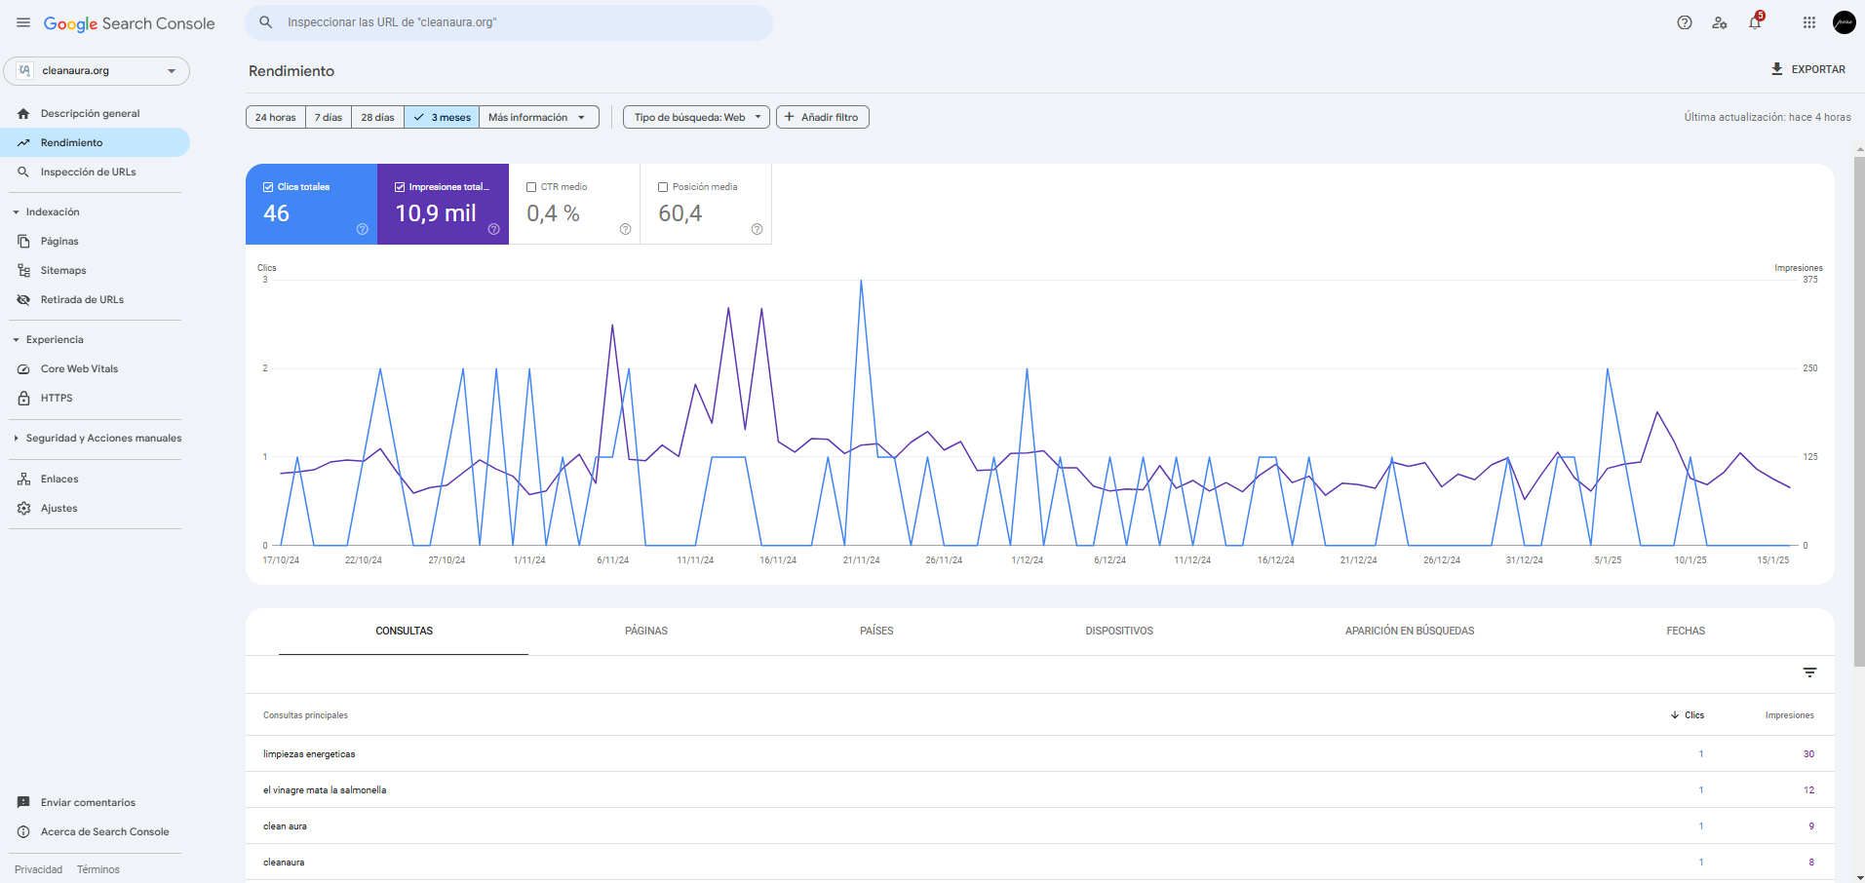
Task: Open help tooltip on Impresiones totales card
Action: tap(493, 229)
